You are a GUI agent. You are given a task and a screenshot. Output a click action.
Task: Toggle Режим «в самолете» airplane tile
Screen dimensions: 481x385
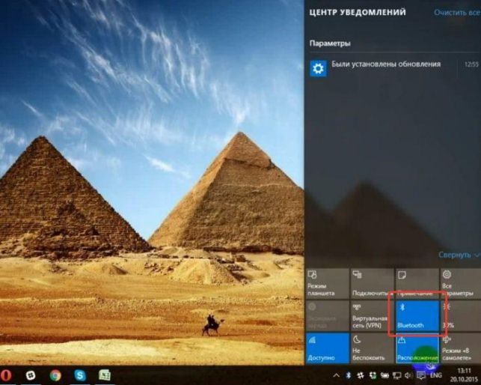[x=461, y=348]
